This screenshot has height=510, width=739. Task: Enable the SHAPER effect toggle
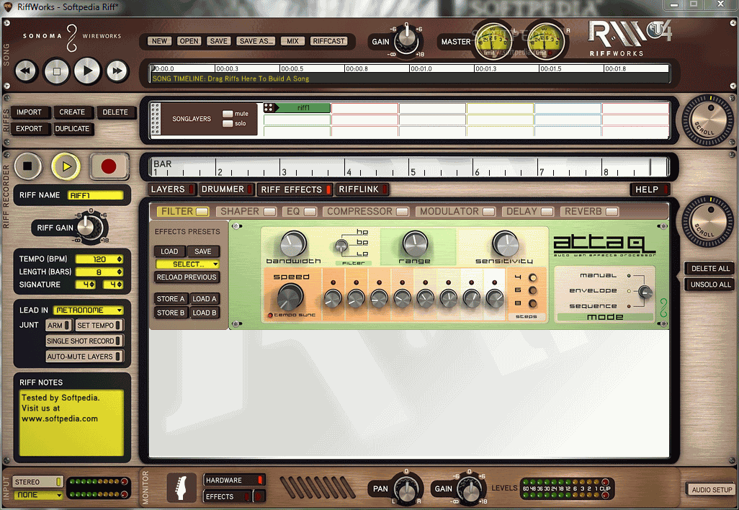[269, 212]
